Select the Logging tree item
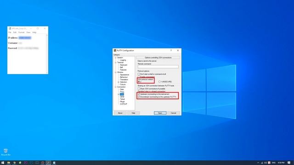The image size is (294, 165). click(x=123, y=60)
